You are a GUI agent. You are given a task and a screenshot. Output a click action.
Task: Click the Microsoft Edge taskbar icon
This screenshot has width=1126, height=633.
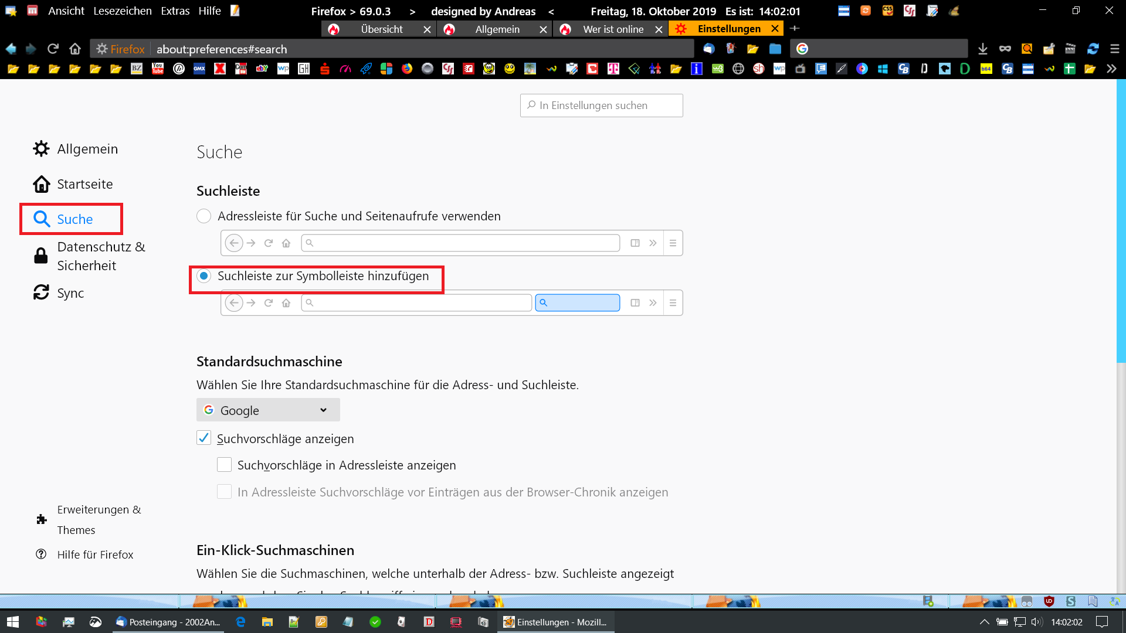[240, 622]
